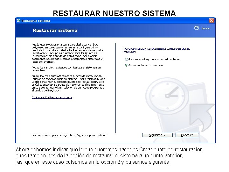Image resolution: width=229 pixels, height=172 pixels.
Task: Click the Cancelar button
Action: point(187,135)
